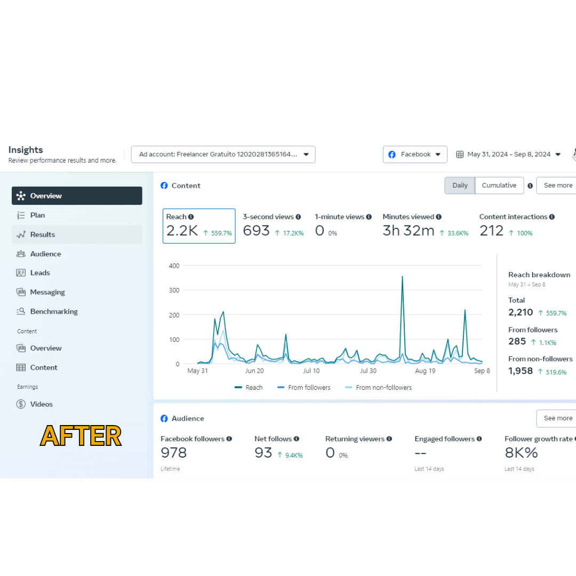Click the Net follows info icon
Viewport: 576px width, 576px height.
(x=297, y=438)
